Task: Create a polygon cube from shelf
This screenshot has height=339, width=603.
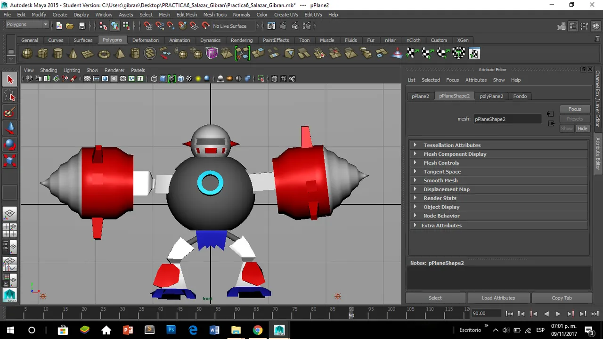Action: pos(42,54)
